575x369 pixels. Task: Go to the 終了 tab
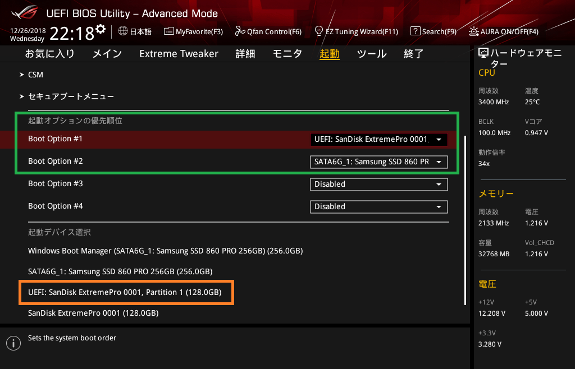click(414, 54)
